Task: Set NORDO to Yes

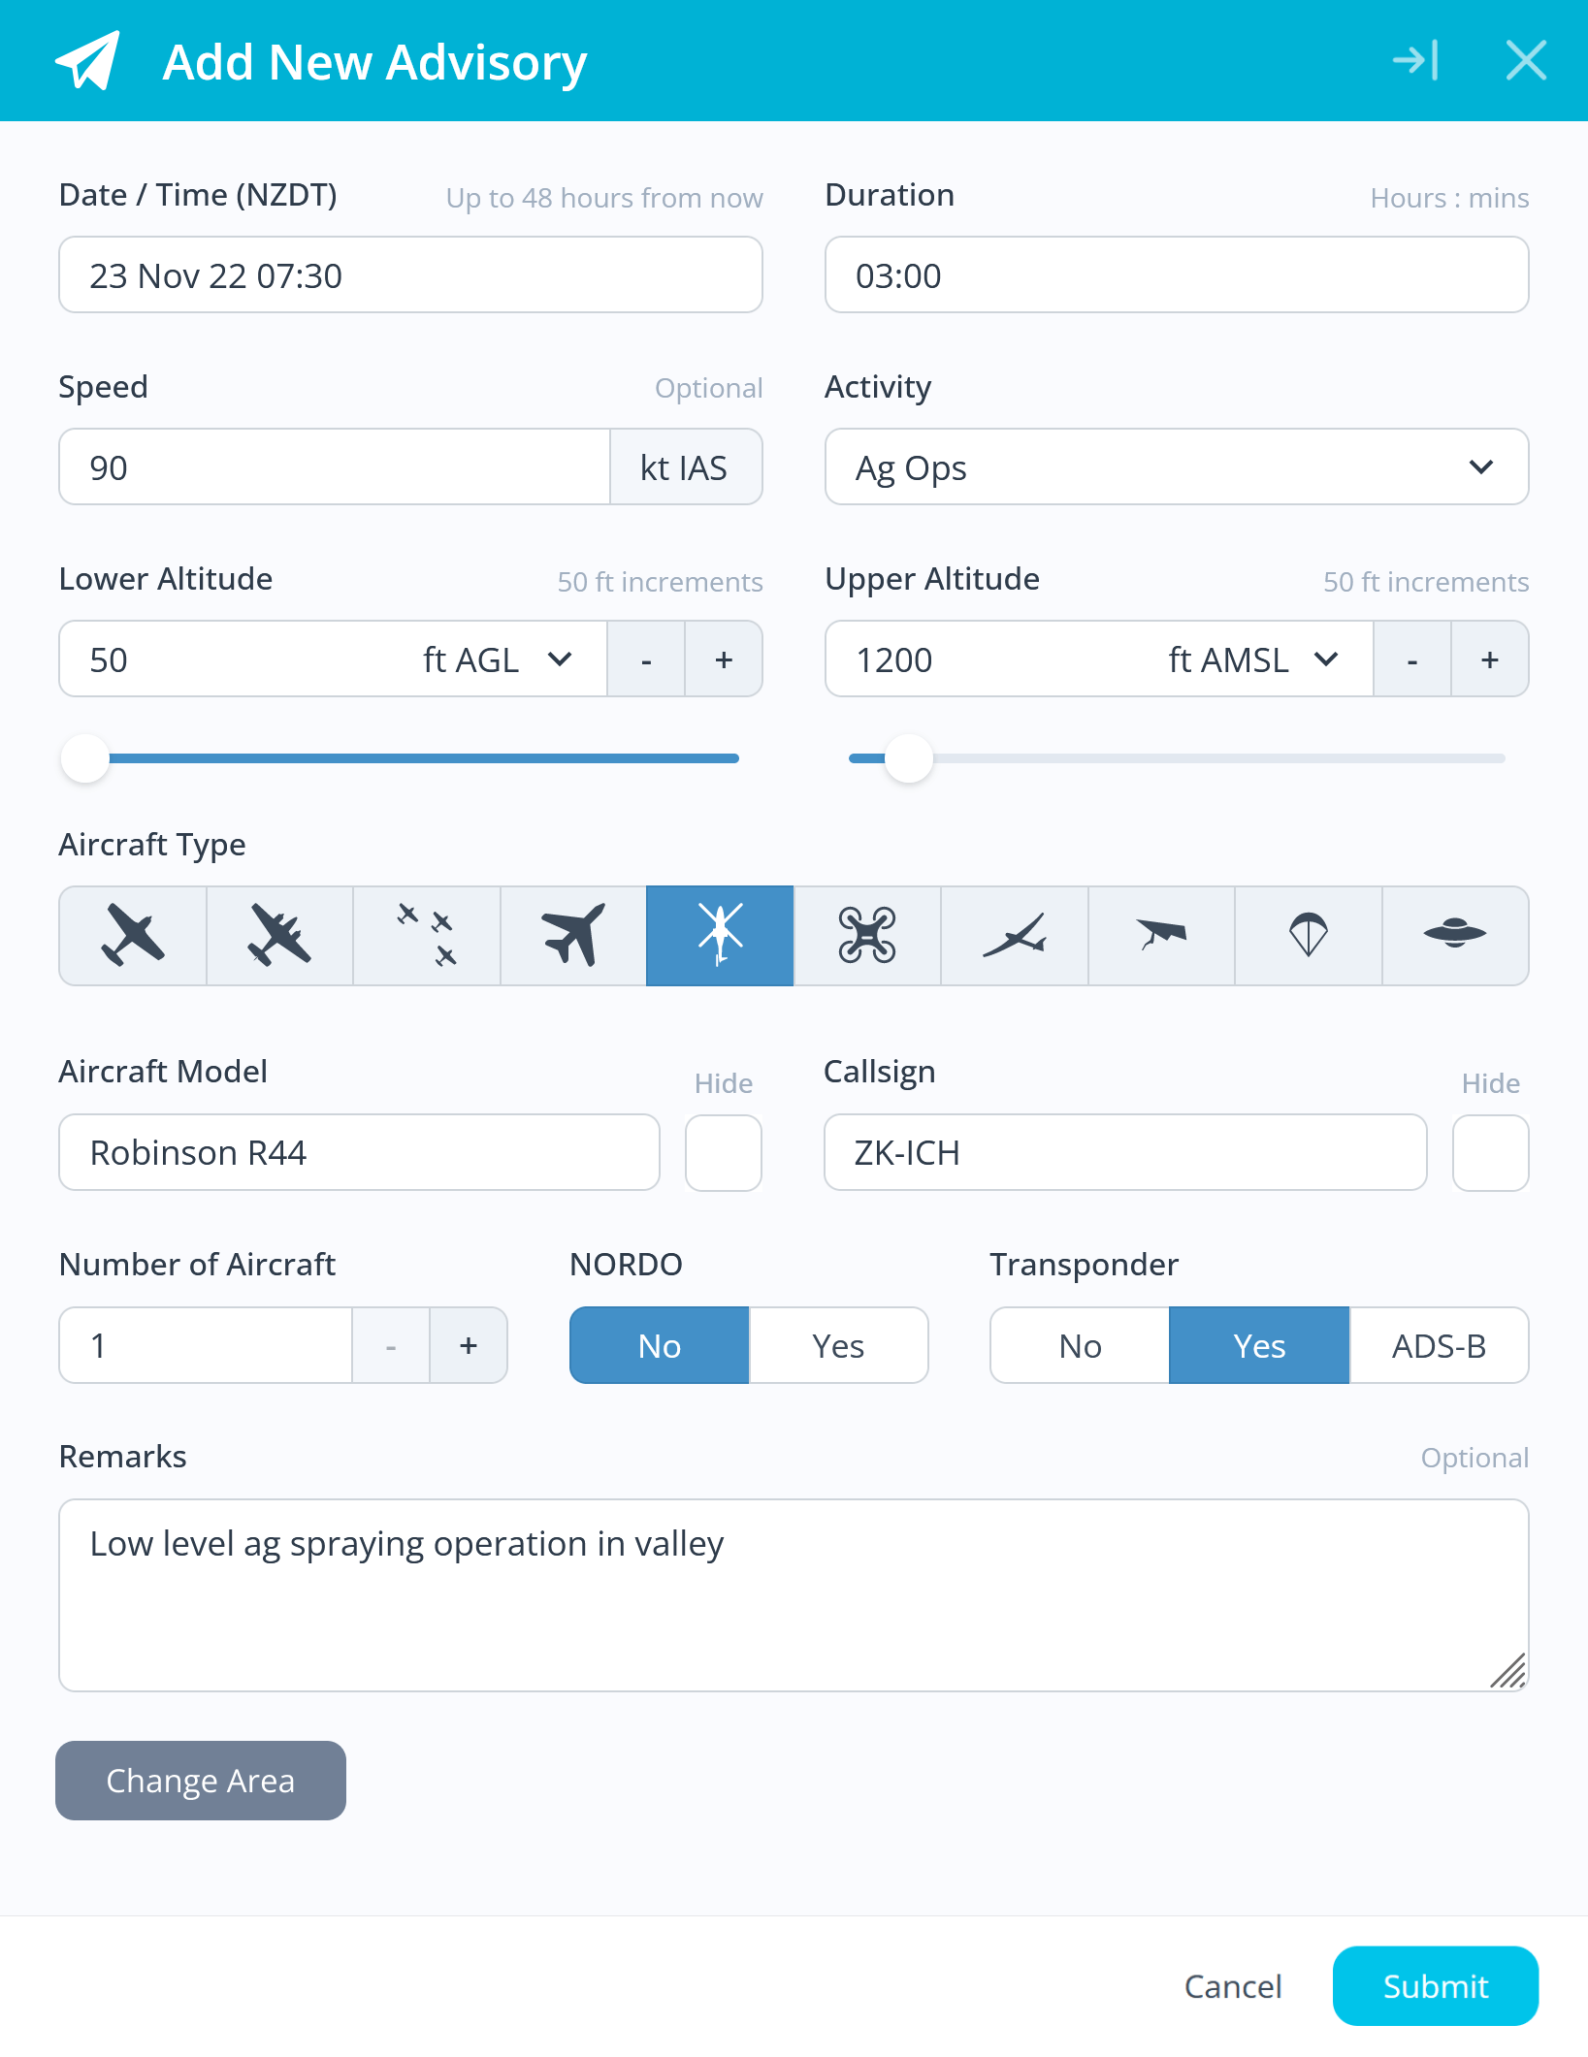Action: tap(838, 1345)
